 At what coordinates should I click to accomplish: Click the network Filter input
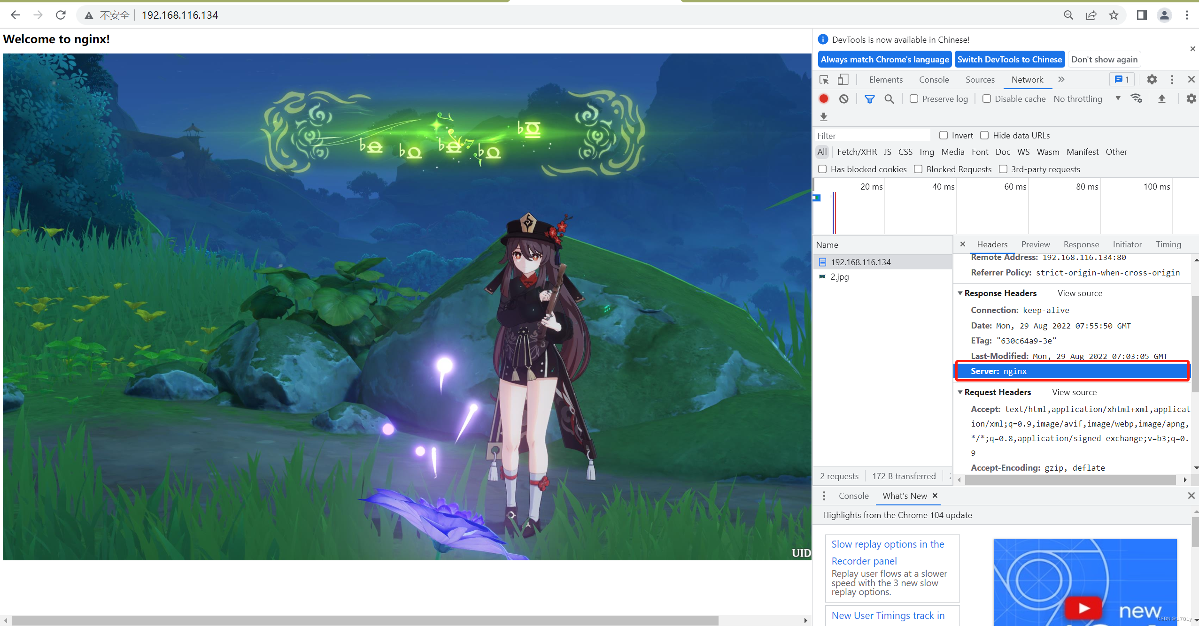[x=873, y=136]
